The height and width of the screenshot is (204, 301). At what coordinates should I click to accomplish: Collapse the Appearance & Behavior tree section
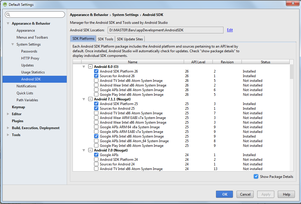point(8,24)
